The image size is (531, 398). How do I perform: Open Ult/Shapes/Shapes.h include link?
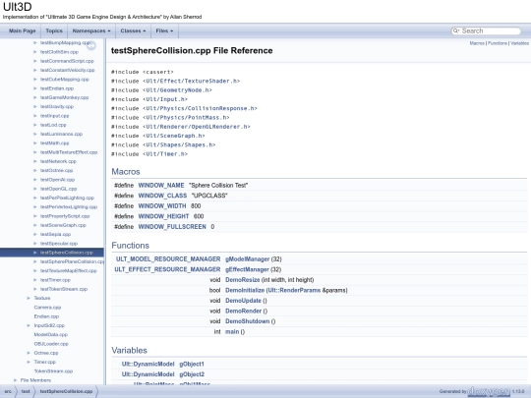click(x=179, y=145)
